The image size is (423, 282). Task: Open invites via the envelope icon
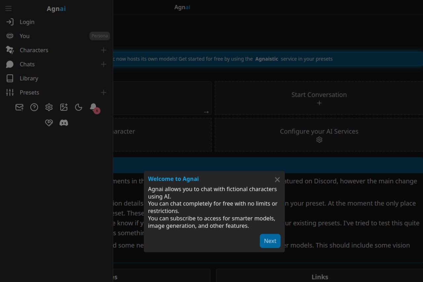pyautogui.click(x=19, y=107)
